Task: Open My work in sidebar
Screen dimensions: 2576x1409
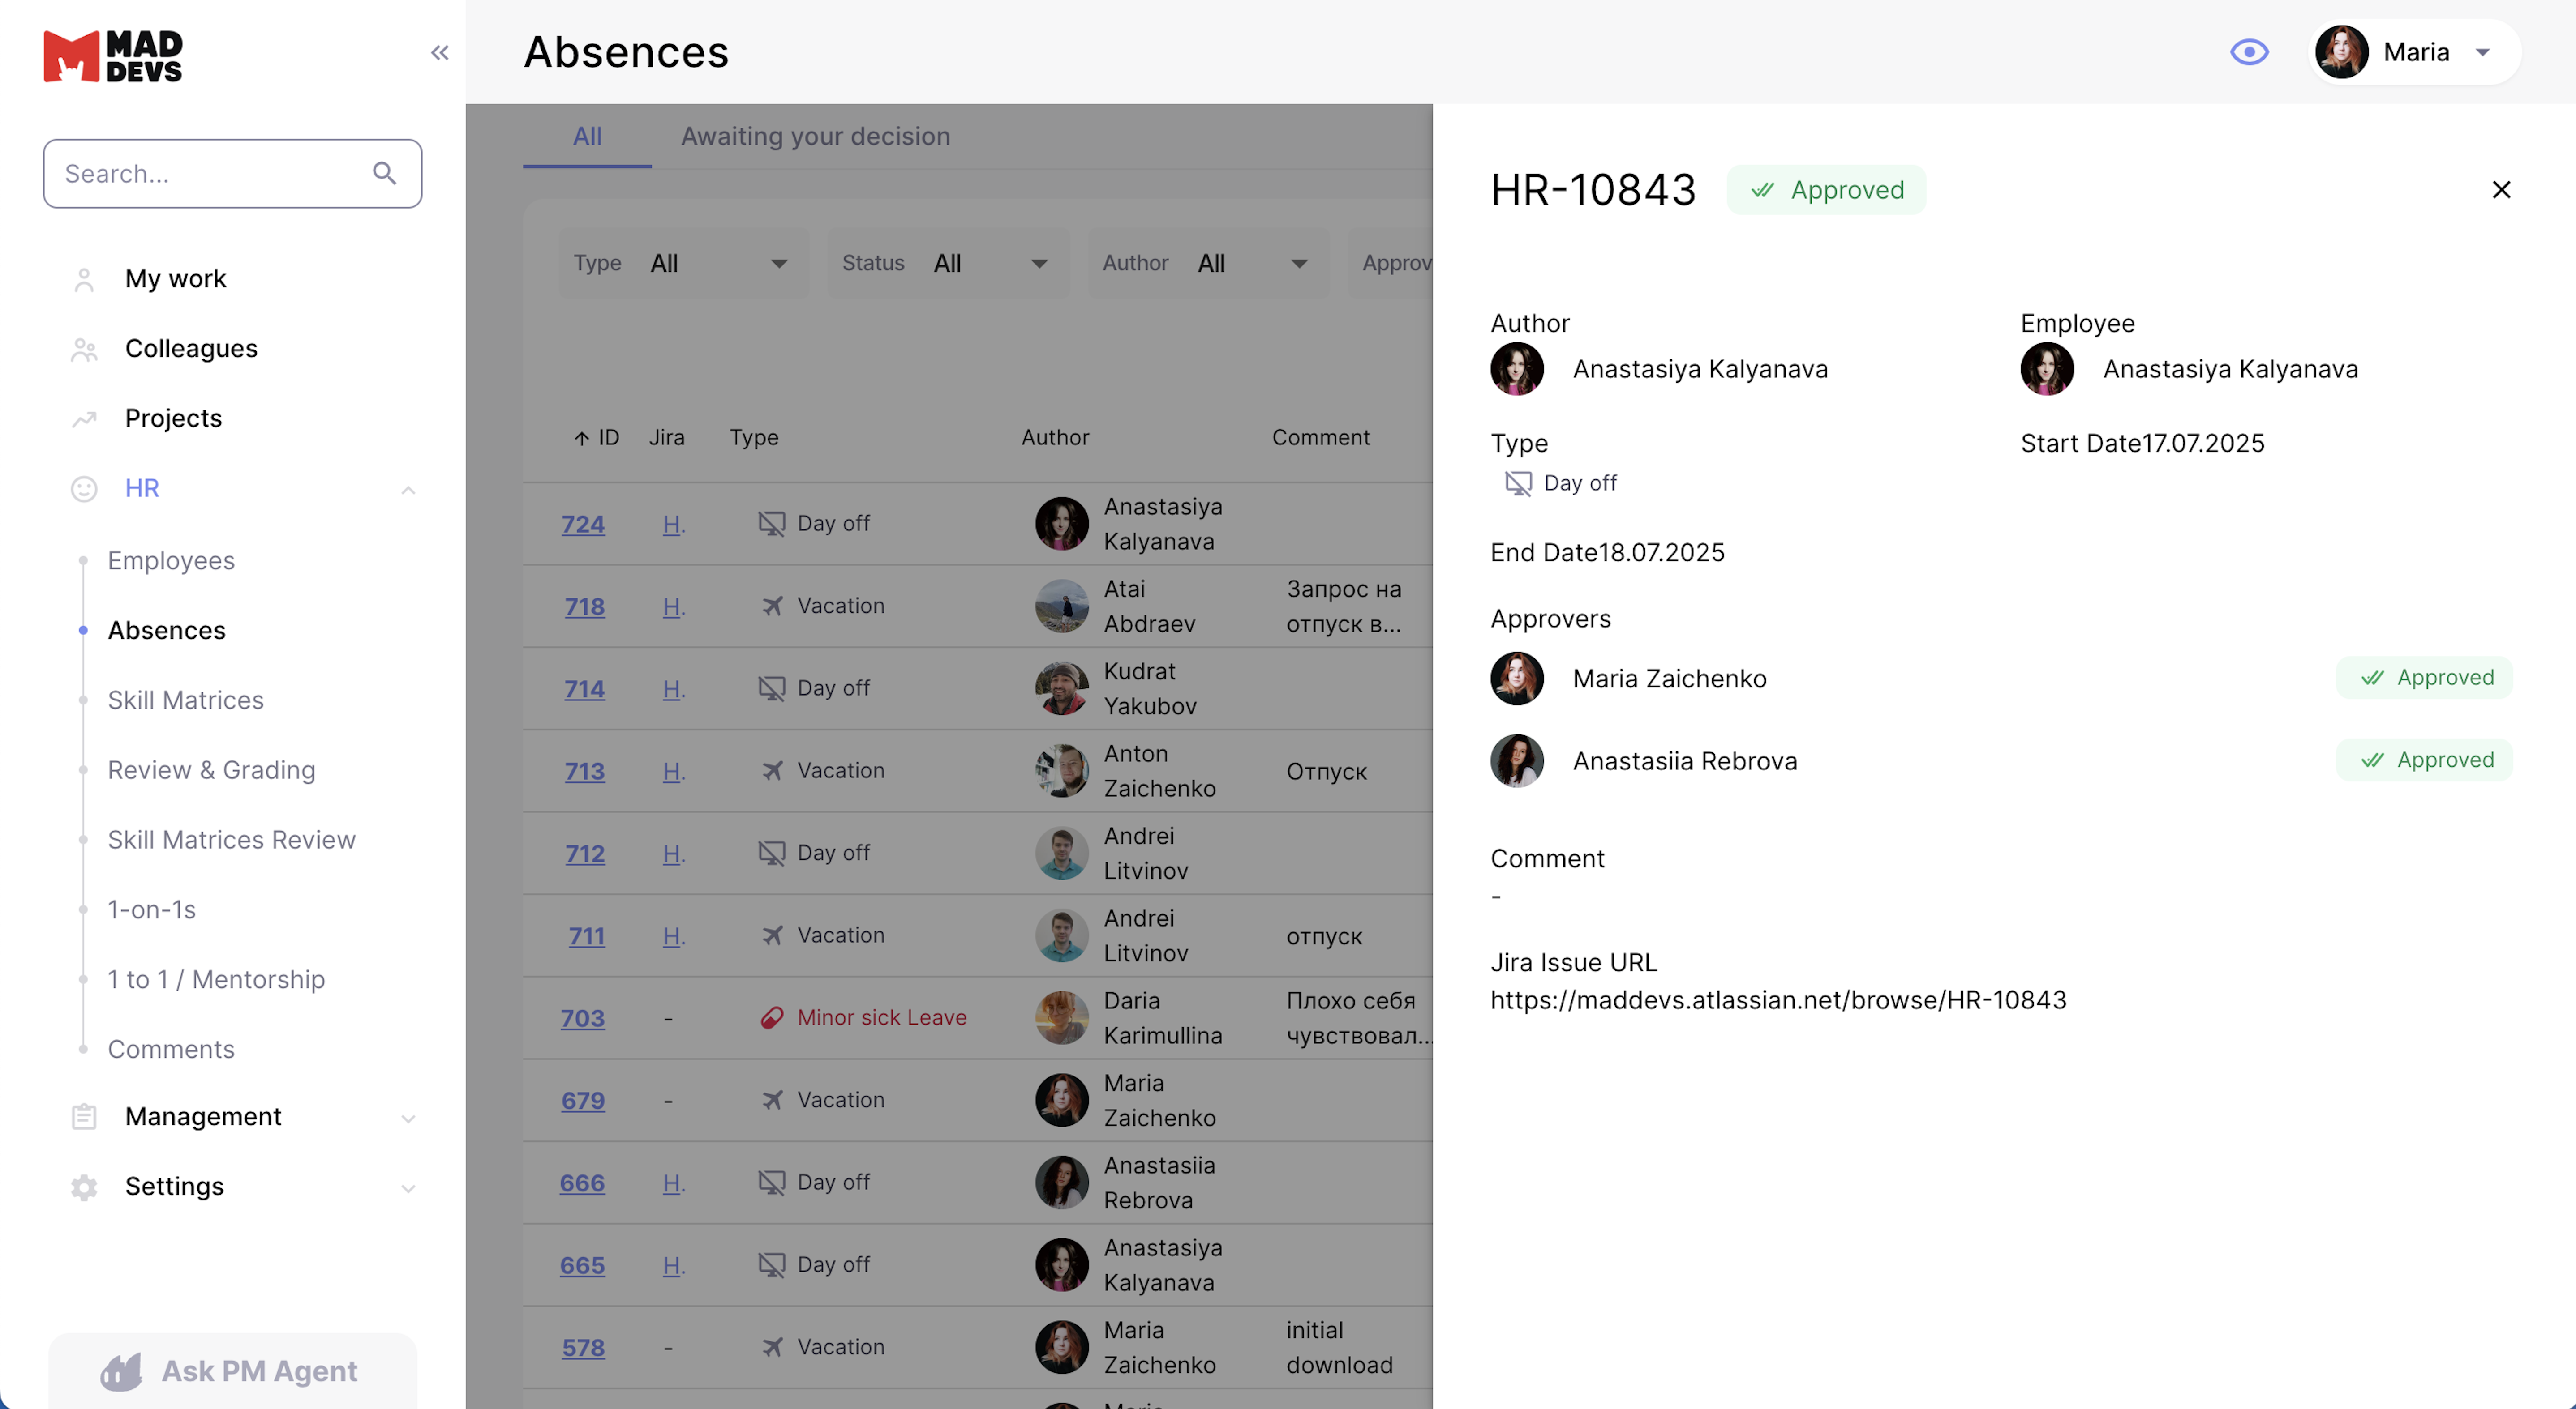Action: 175,279
